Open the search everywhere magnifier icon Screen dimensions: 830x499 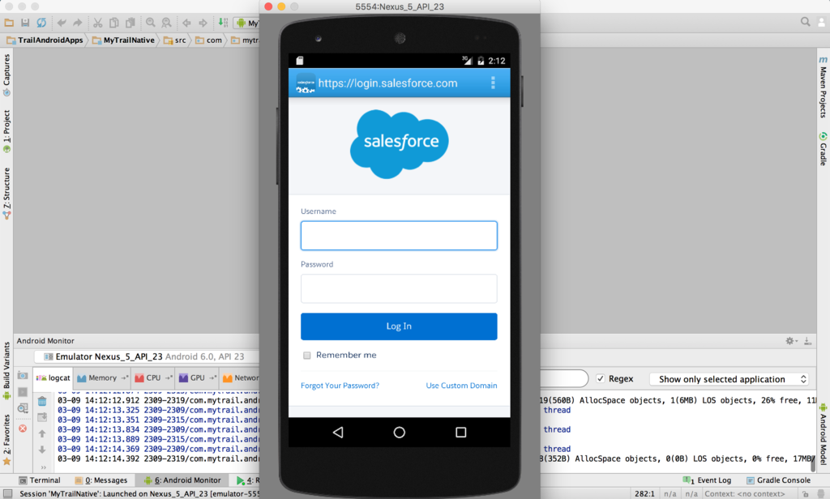pyautogui.click(x=805, y=22)
